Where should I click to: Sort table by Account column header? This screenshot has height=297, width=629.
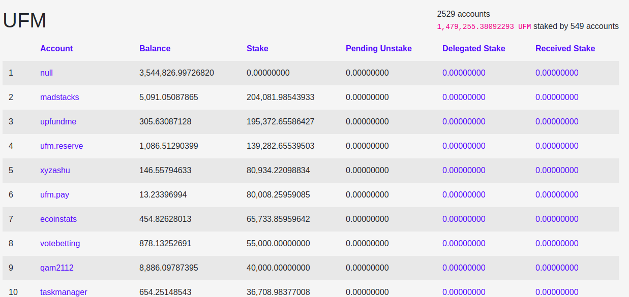(56, 49)
